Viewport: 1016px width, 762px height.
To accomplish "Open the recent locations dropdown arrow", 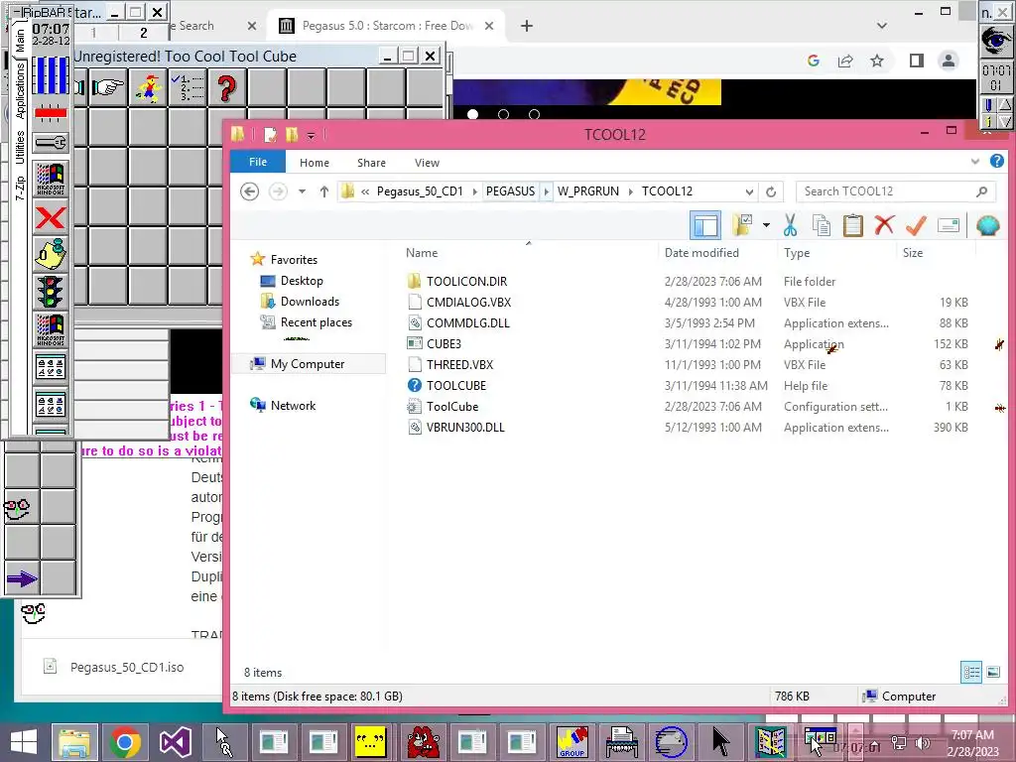I will click(x=302, y=191).
